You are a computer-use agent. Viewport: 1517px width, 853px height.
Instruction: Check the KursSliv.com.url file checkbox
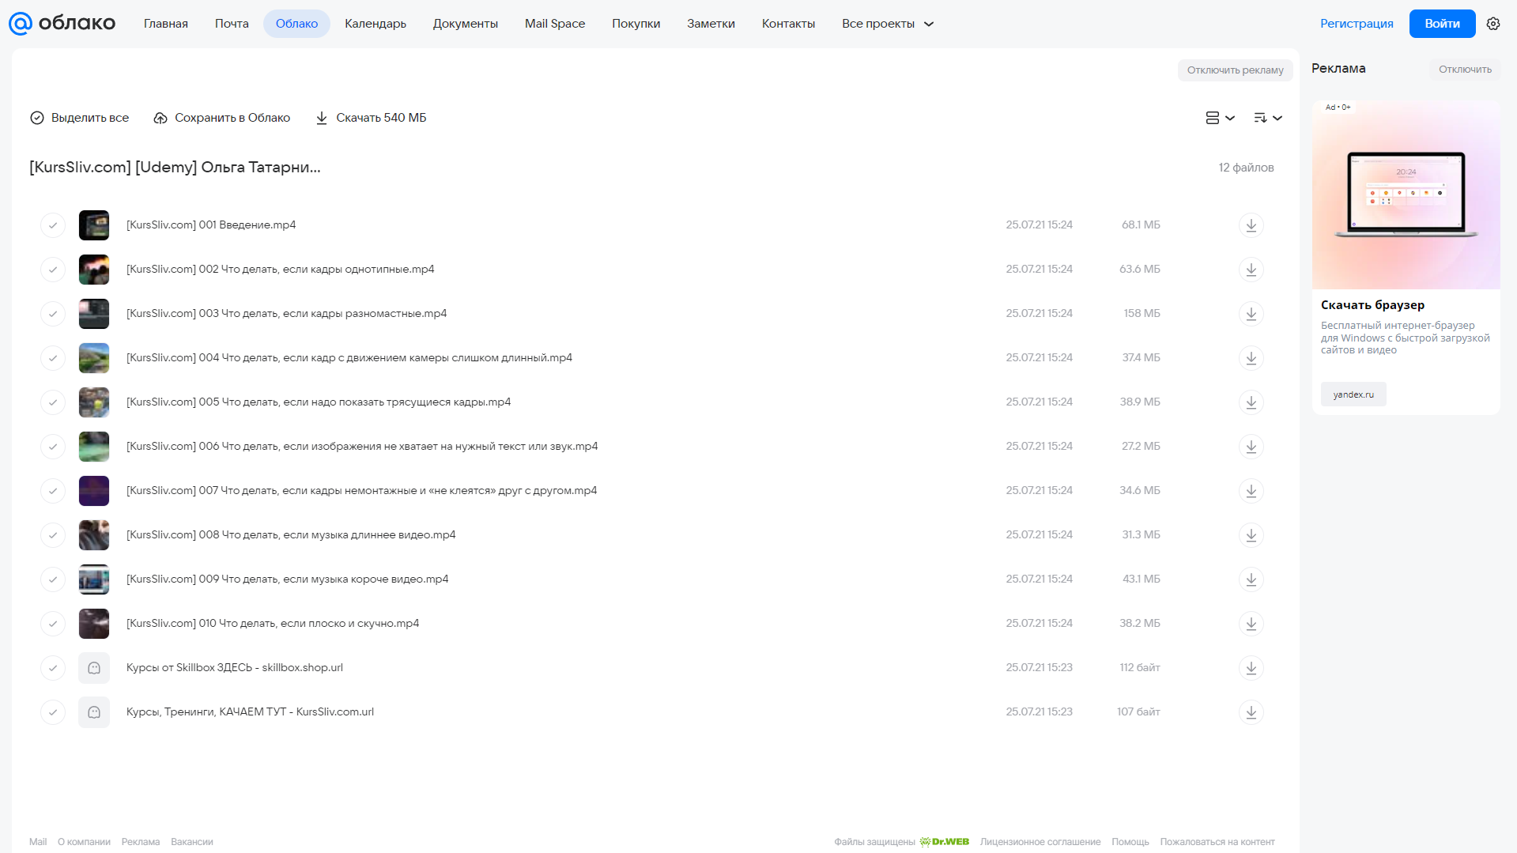53,712
